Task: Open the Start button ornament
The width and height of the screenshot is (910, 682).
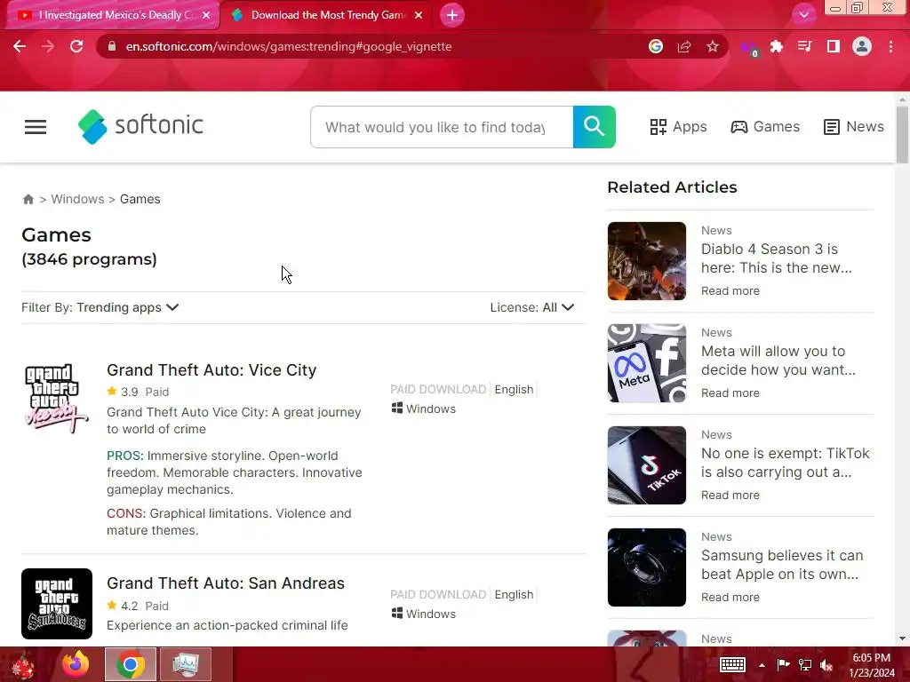Action: (x=23, y=665)
